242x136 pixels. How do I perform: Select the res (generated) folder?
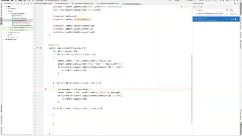click(x=14, y=37)
